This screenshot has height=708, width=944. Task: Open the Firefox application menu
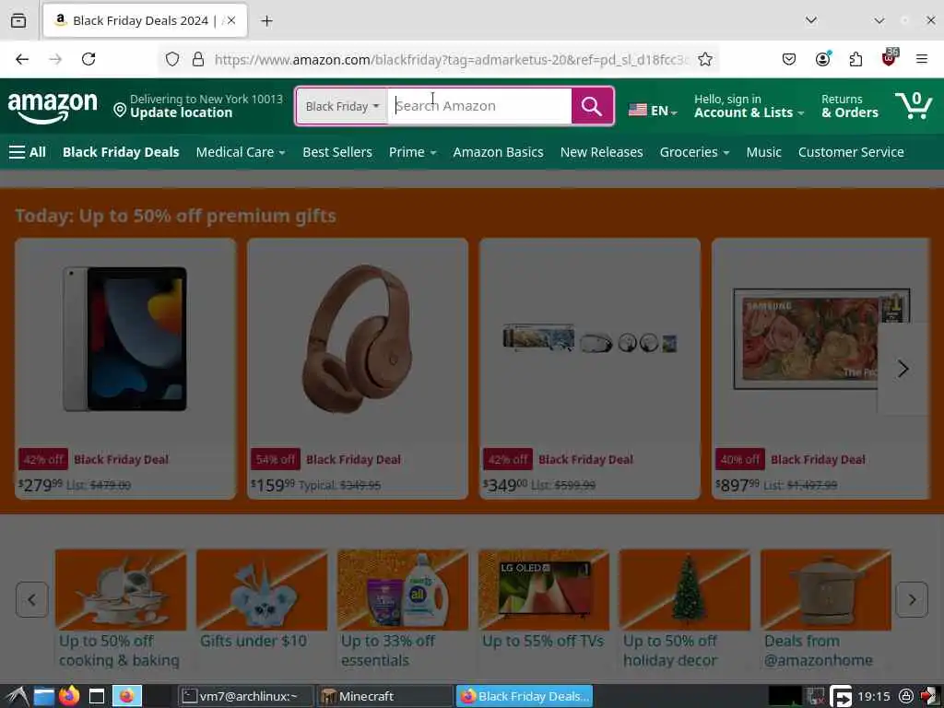[922, 59]
